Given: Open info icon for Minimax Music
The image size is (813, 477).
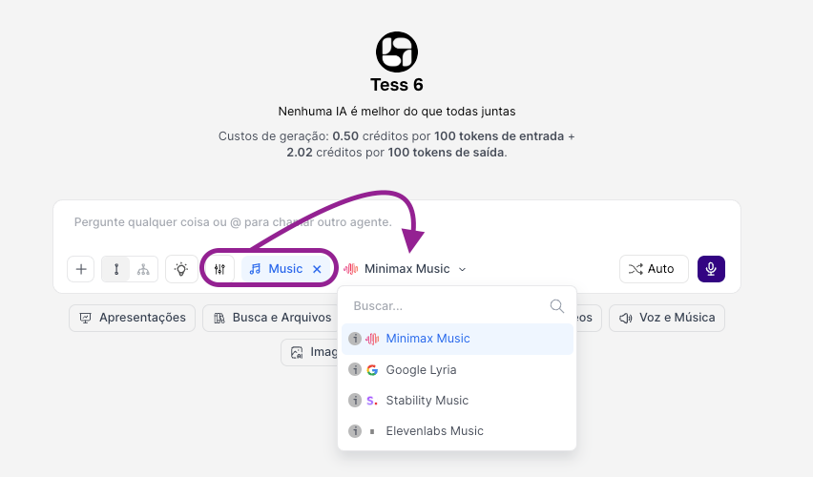Looking at the screenshot, I should pos(355,339).
